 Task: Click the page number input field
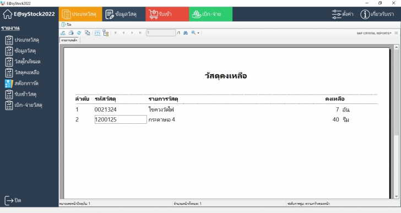(161, 32)
